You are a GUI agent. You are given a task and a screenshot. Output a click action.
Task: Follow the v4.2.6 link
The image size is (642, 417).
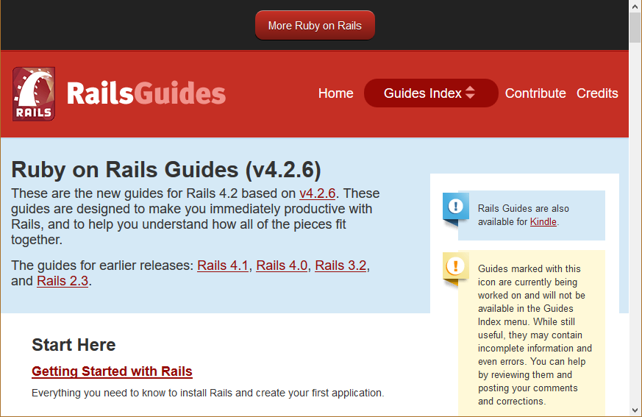click(x=317, y=193)
